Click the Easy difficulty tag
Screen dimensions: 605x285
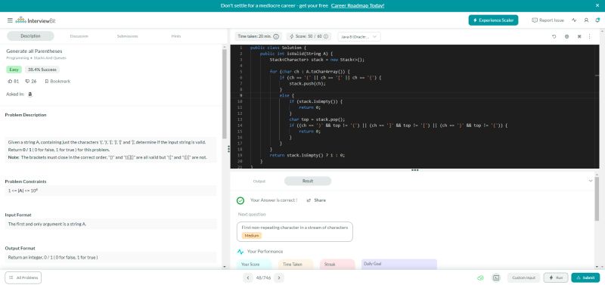[14, 70]
